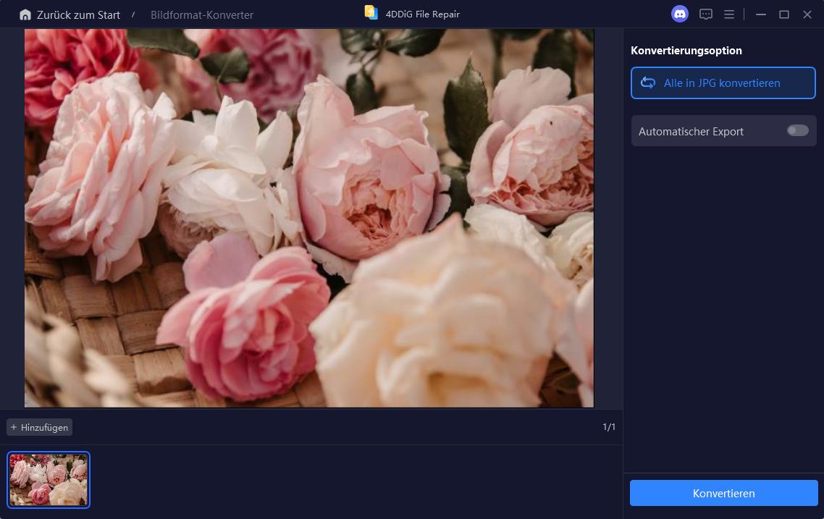Click the blue Konvertieren button

click(723, 493)
